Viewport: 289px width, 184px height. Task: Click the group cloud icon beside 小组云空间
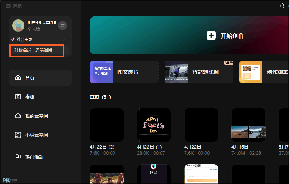coord(18,135)
